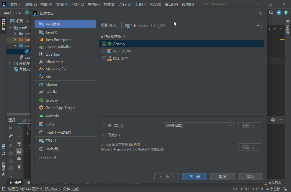
Task: Open the [未选择库] library dropdown
Action: [199, 126]
